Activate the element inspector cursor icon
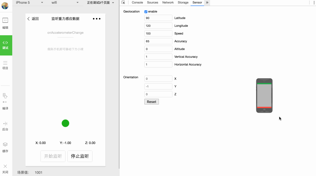 [123, 2]
